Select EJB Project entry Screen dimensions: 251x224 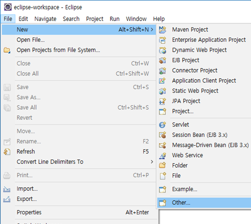tap(204, 60)
